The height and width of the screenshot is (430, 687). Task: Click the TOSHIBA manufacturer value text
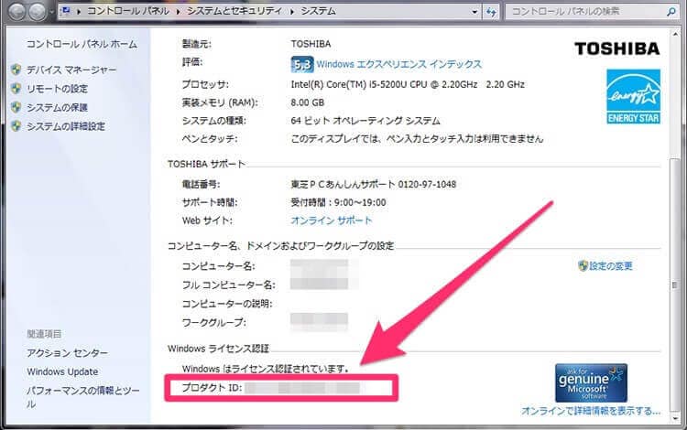(311, 44)
